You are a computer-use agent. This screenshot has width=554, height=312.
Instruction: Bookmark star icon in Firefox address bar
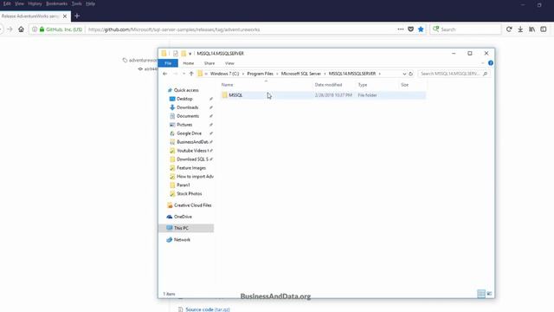click(421, 29)
